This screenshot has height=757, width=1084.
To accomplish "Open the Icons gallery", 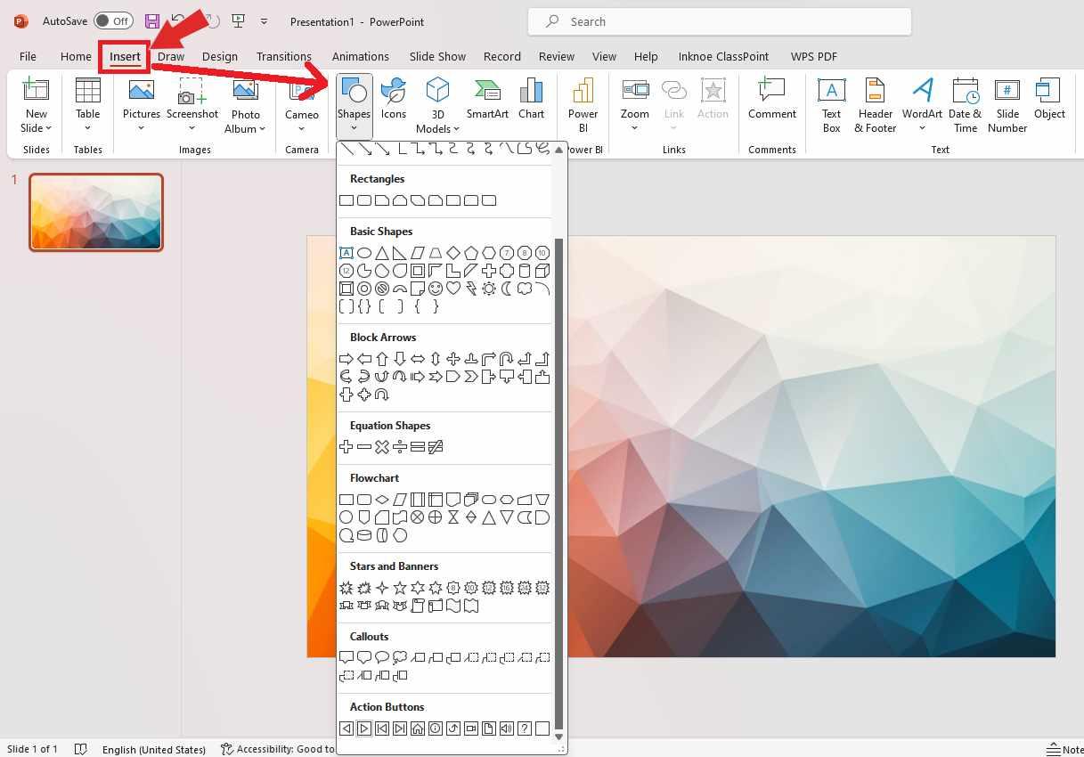I will tap(393, 98).
